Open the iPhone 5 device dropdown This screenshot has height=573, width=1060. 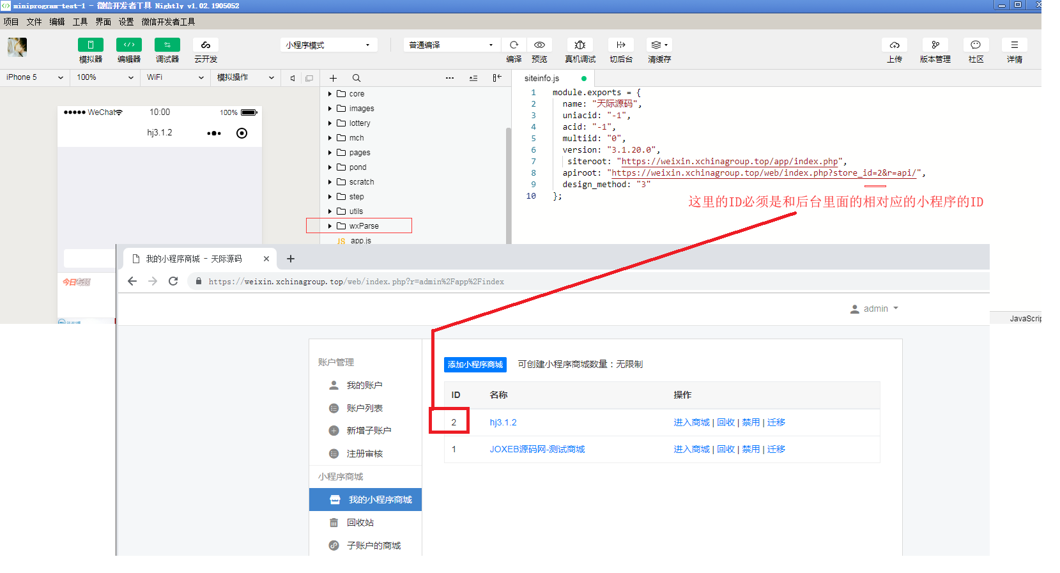pyautogui.click(x=35, y=77)
